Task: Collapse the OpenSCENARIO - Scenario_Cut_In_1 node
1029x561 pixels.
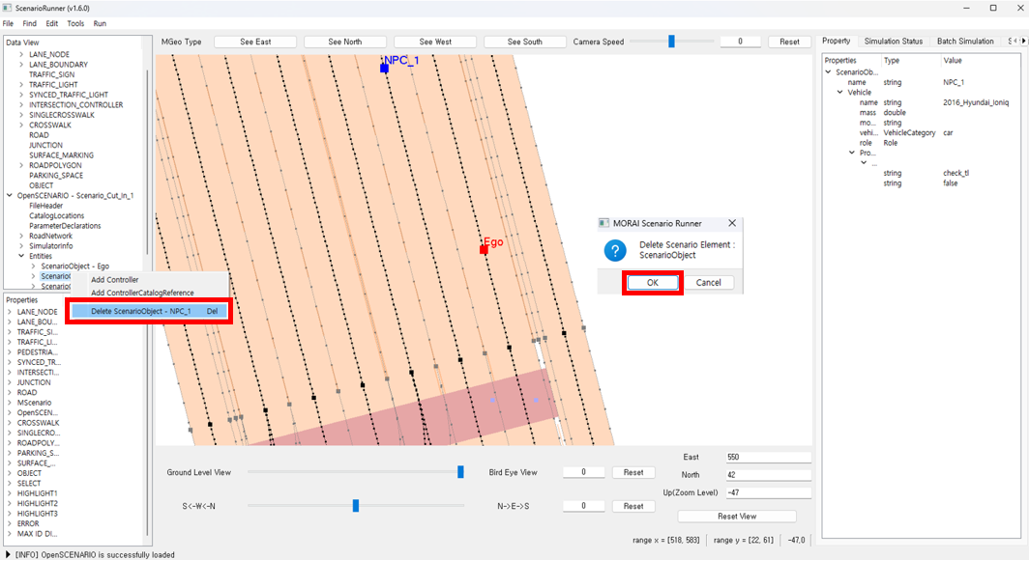Action: (10, 196)
